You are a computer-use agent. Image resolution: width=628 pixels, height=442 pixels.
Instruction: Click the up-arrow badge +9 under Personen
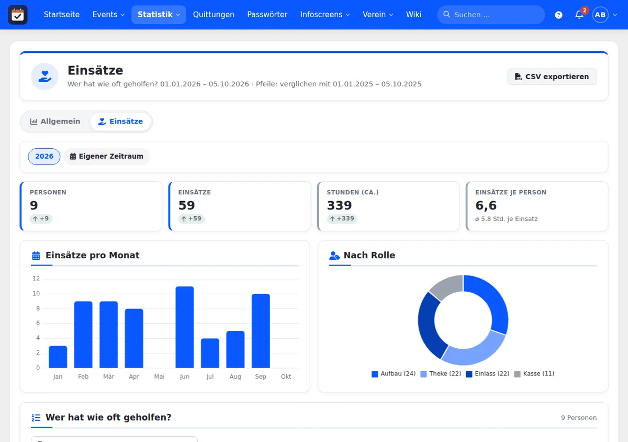pos(41,219)
